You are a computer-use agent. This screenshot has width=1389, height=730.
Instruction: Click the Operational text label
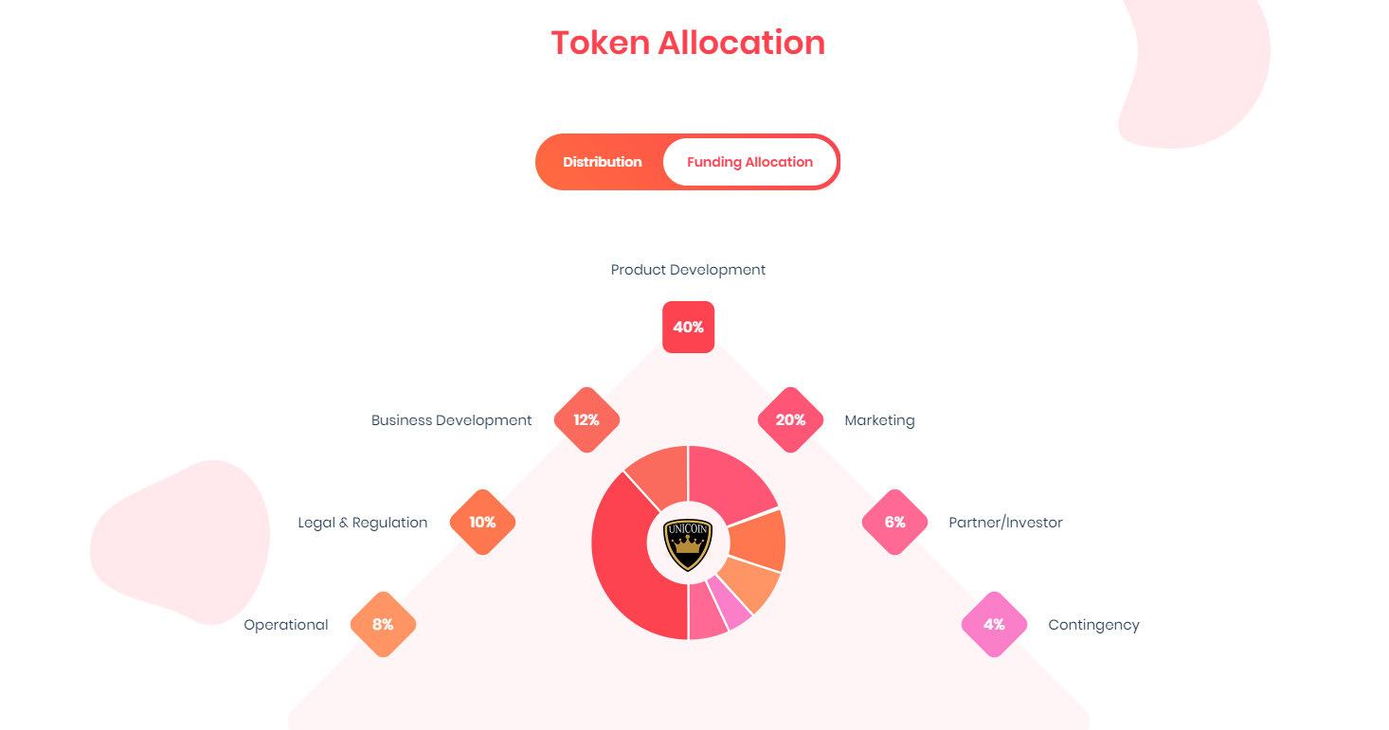pos(286,625)
